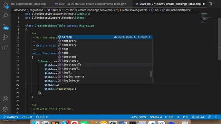
Task: Open the Accounts menu icon
Action: point(5,99)
